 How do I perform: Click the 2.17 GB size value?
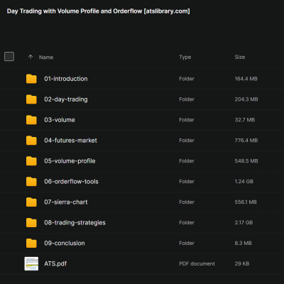point(244,223)
